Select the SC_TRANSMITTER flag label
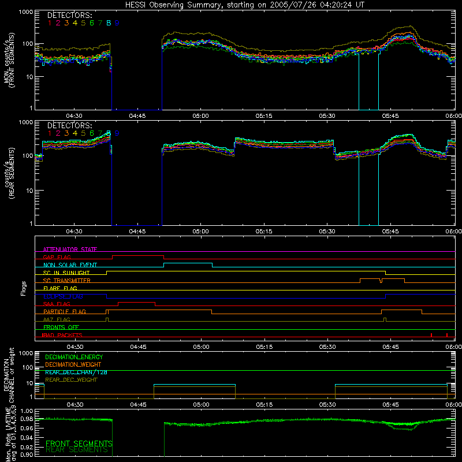The image size is (462, 462). pyautogui.click(x=67, y=280)
